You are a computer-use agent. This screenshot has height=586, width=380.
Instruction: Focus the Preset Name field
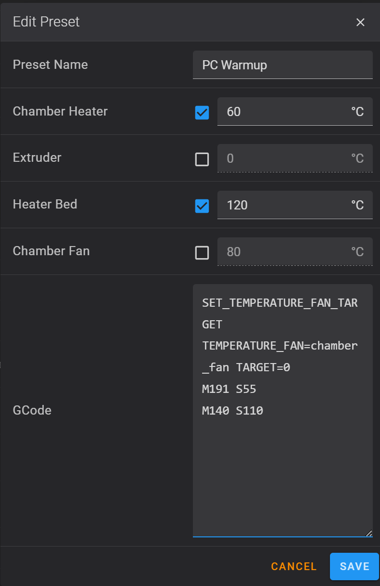pos(283,65)
